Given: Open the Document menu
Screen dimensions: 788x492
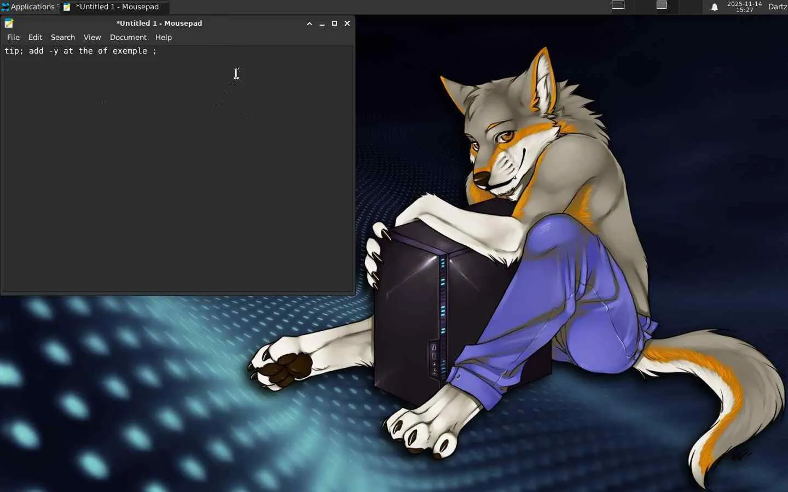Looking at the screenshot, I should 128,37.
